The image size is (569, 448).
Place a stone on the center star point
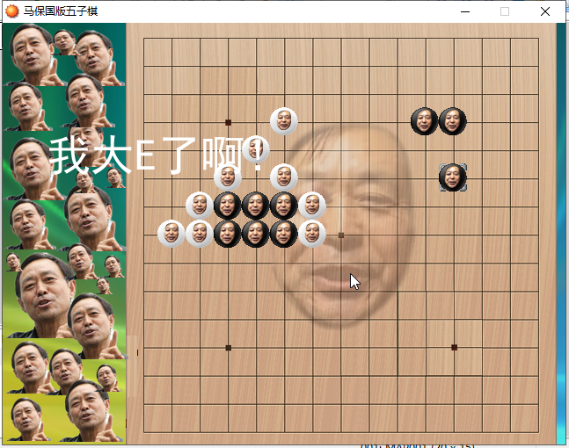pos(341,235)
